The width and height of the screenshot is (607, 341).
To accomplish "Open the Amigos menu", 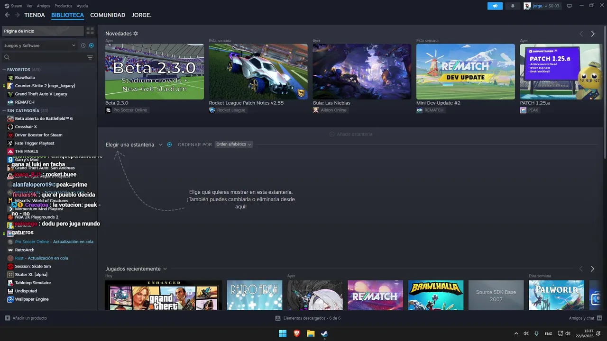I will tap(44, 6).
